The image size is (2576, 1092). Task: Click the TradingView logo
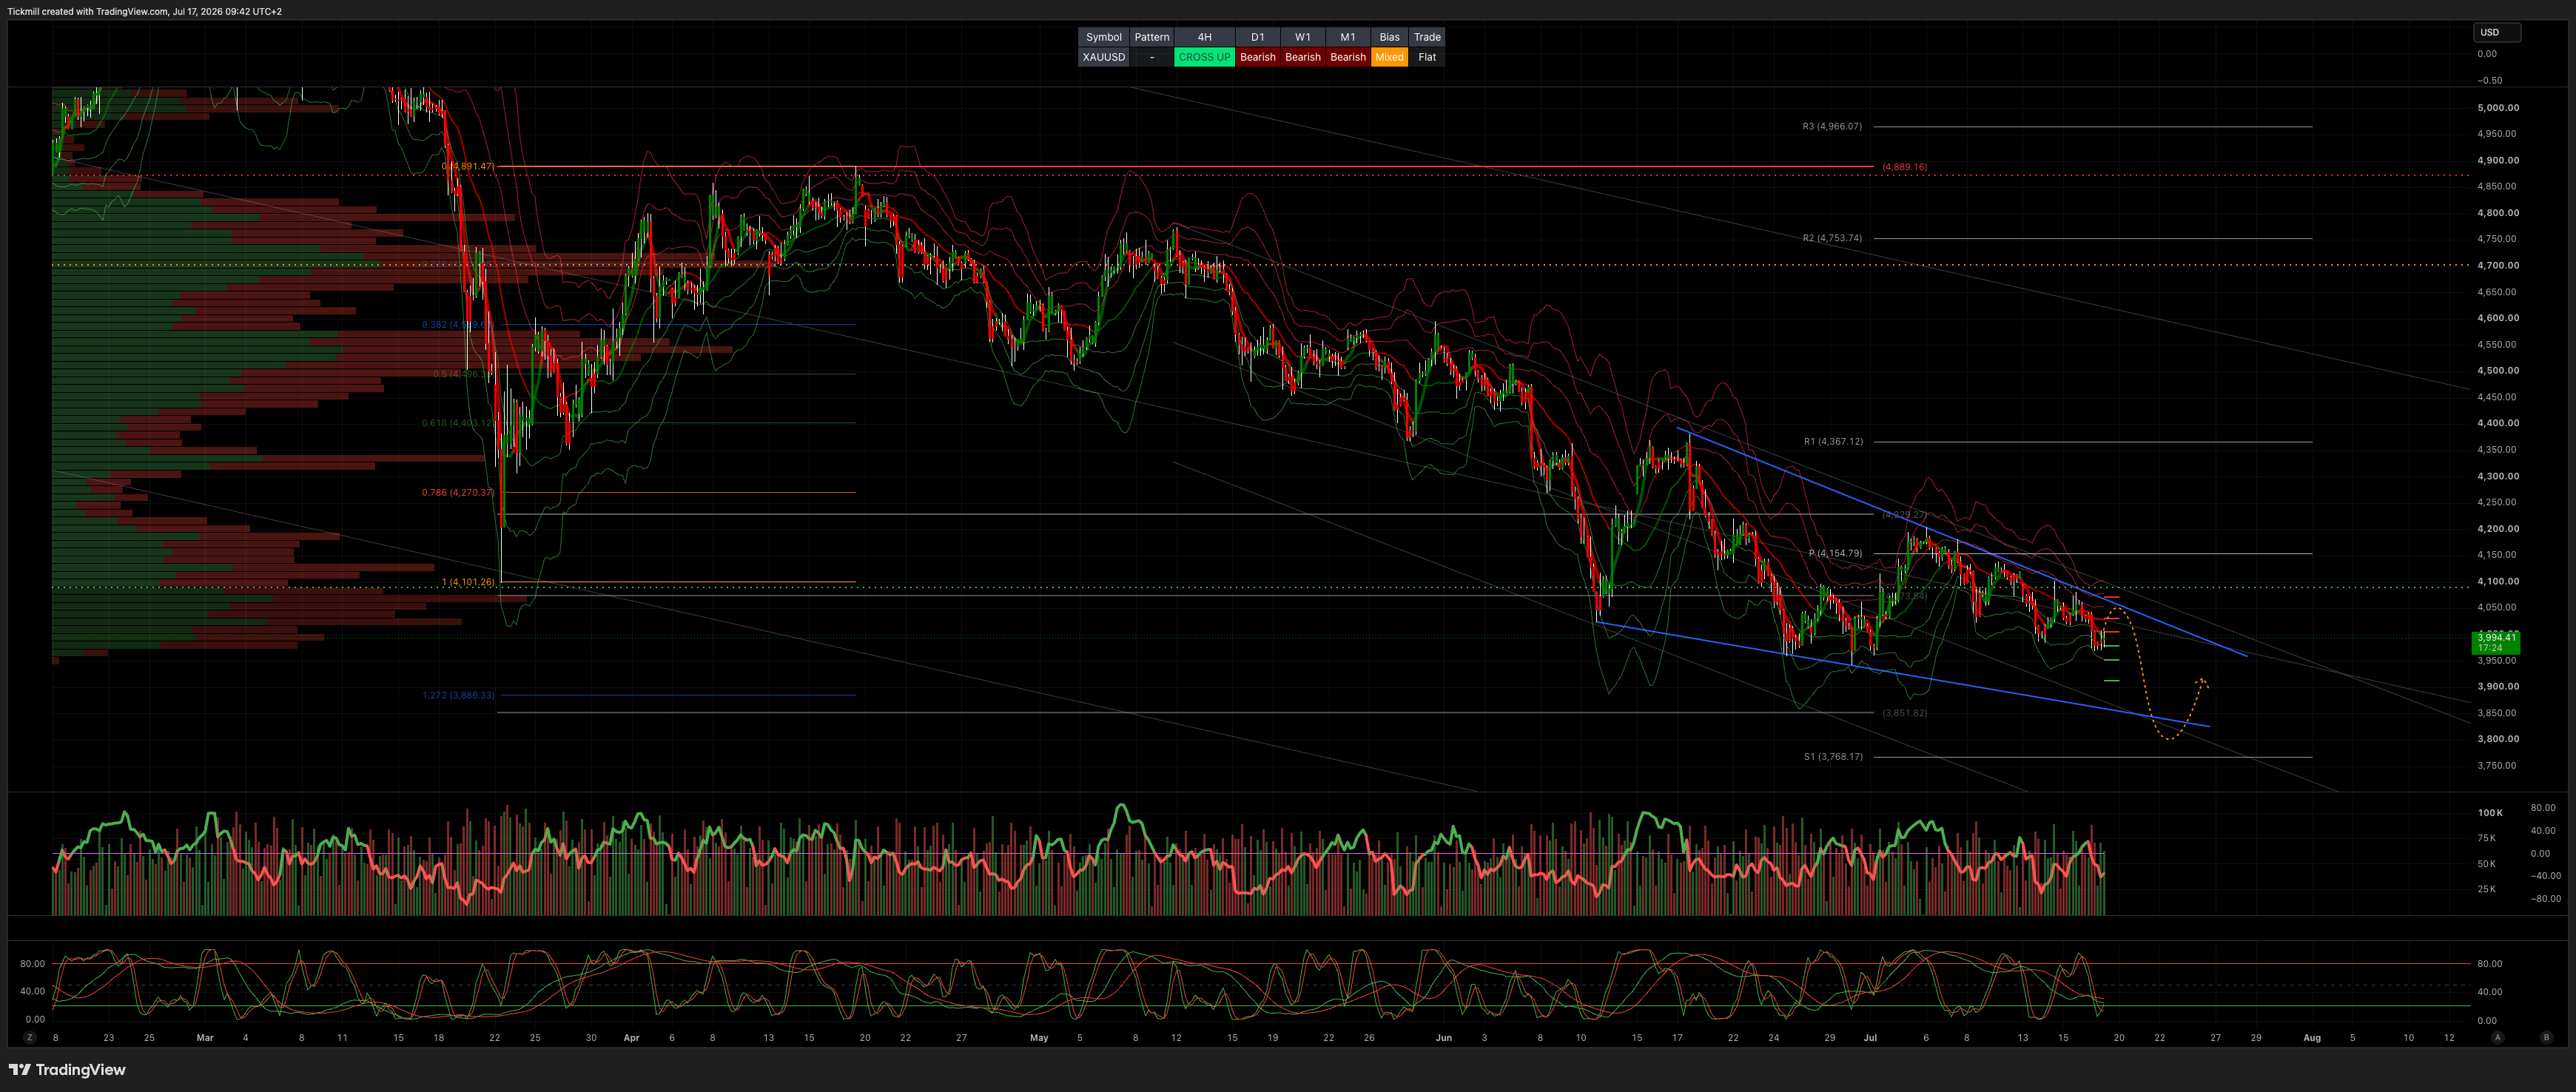(67, 1070)
